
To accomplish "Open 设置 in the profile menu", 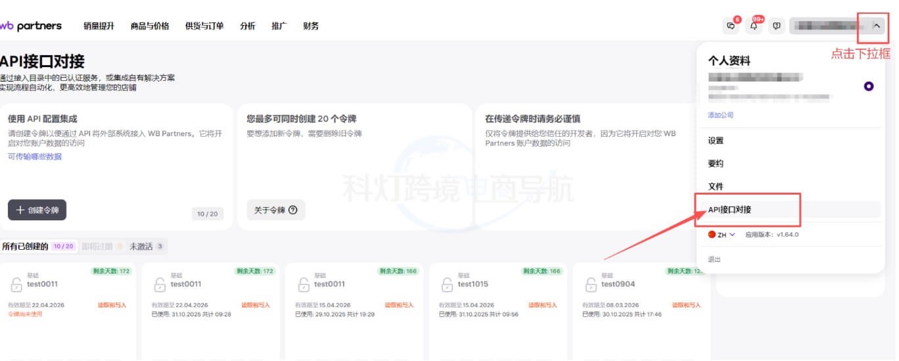I will point(716,141).
